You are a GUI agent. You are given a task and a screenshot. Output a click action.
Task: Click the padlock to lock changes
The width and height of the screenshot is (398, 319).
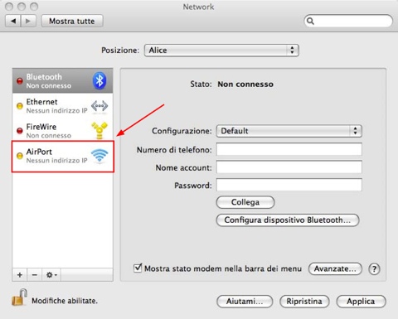click(19, 297)
